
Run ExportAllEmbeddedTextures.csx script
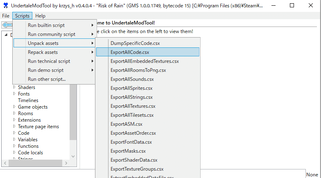pyautogui.click(x=147, y=61)
